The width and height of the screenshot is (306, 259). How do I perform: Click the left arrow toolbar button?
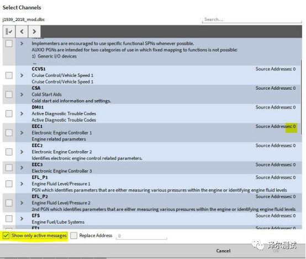(22, 32)
